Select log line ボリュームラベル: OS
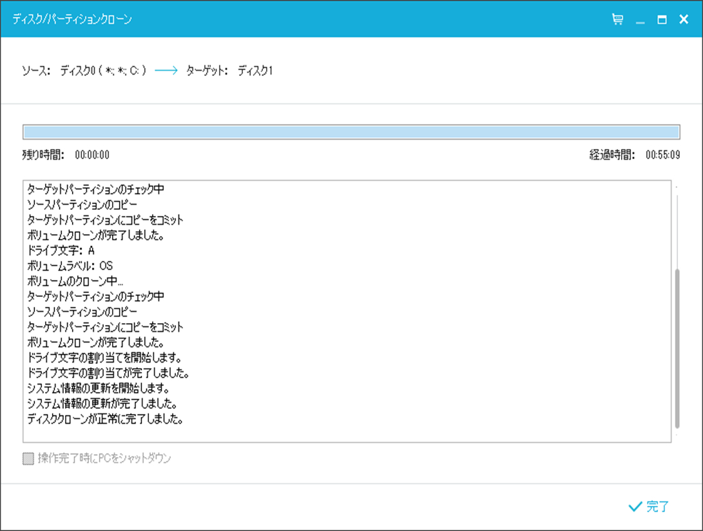The height and width of the screenshot is (531, 703). [70, 265]
